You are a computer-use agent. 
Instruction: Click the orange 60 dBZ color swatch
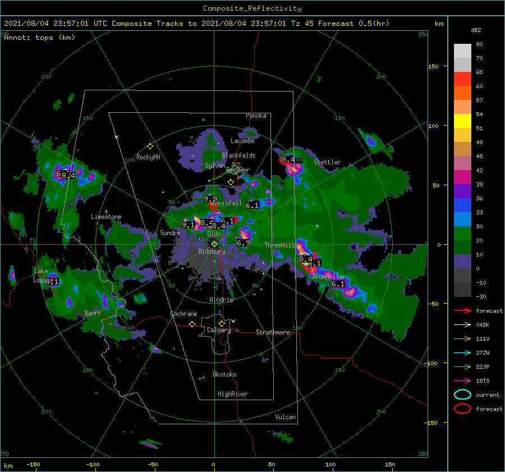tap(462, 93)
